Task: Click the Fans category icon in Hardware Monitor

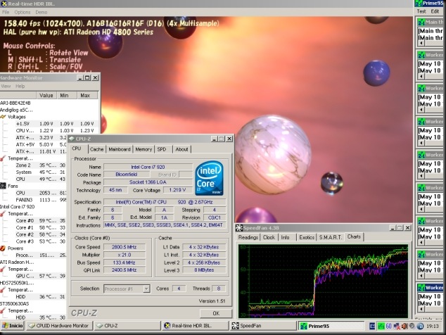Action: 4,185
